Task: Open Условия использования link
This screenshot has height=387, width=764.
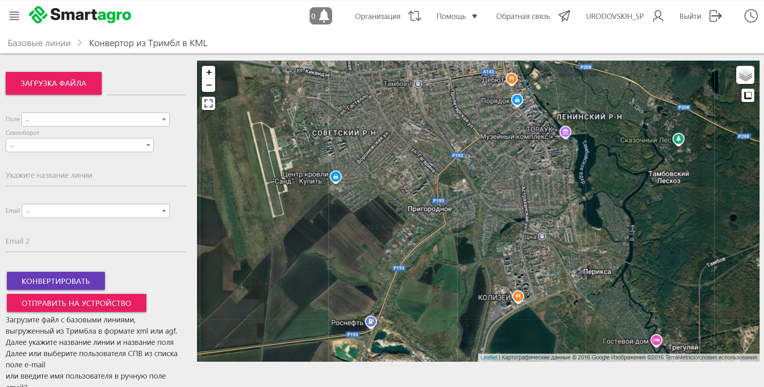Action: point(726,357)
